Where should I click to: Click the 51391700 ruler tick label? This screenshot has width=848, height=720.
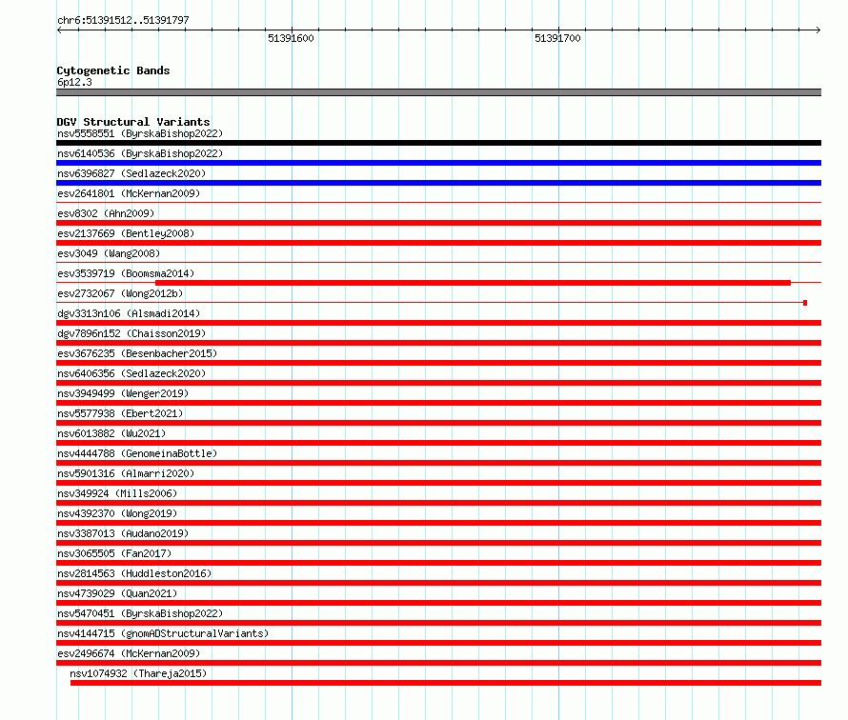pyautogui.click(x=557, y=38)
